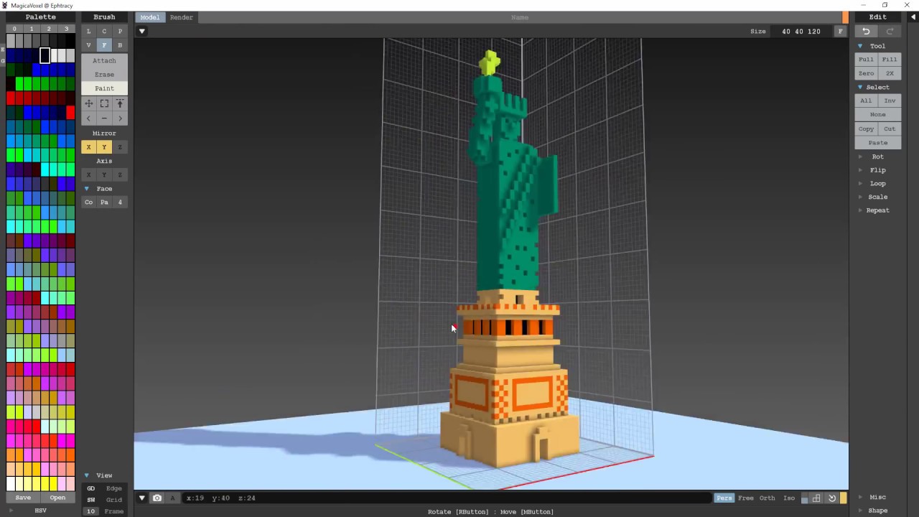This screenshot has height=517, width=919.
Task: Toggle Edge view option
Action: pyautogui.click(x=114, y=488)
